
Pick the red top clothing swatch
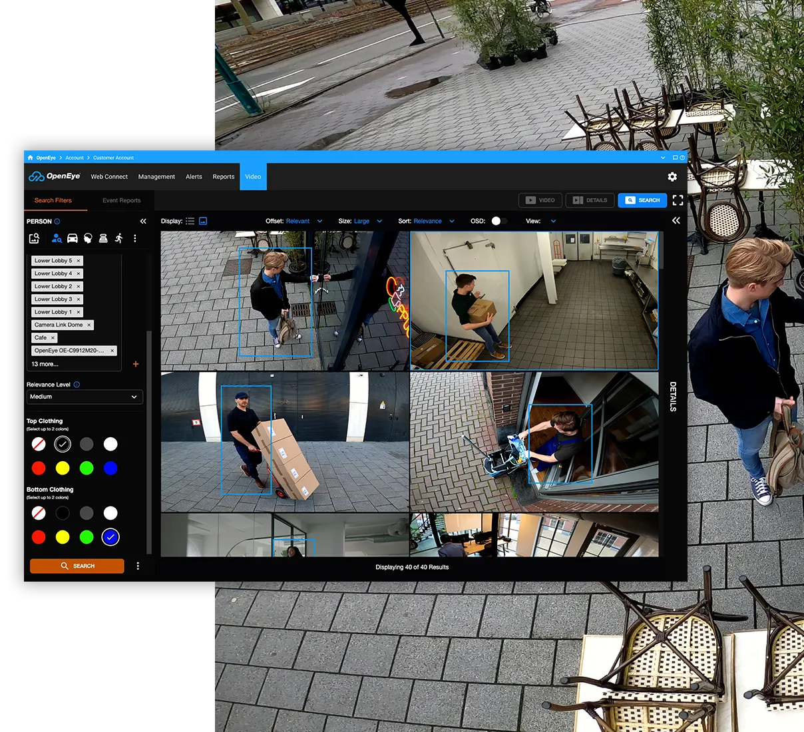[39, 468]
